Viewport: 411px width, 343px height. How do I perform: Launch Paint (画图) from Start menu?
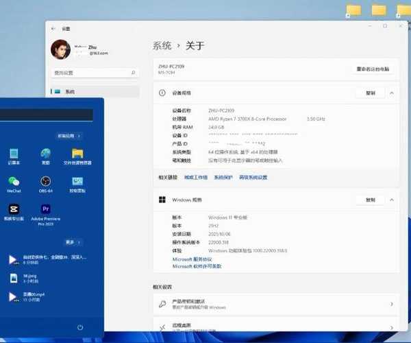tap(46, 156)
